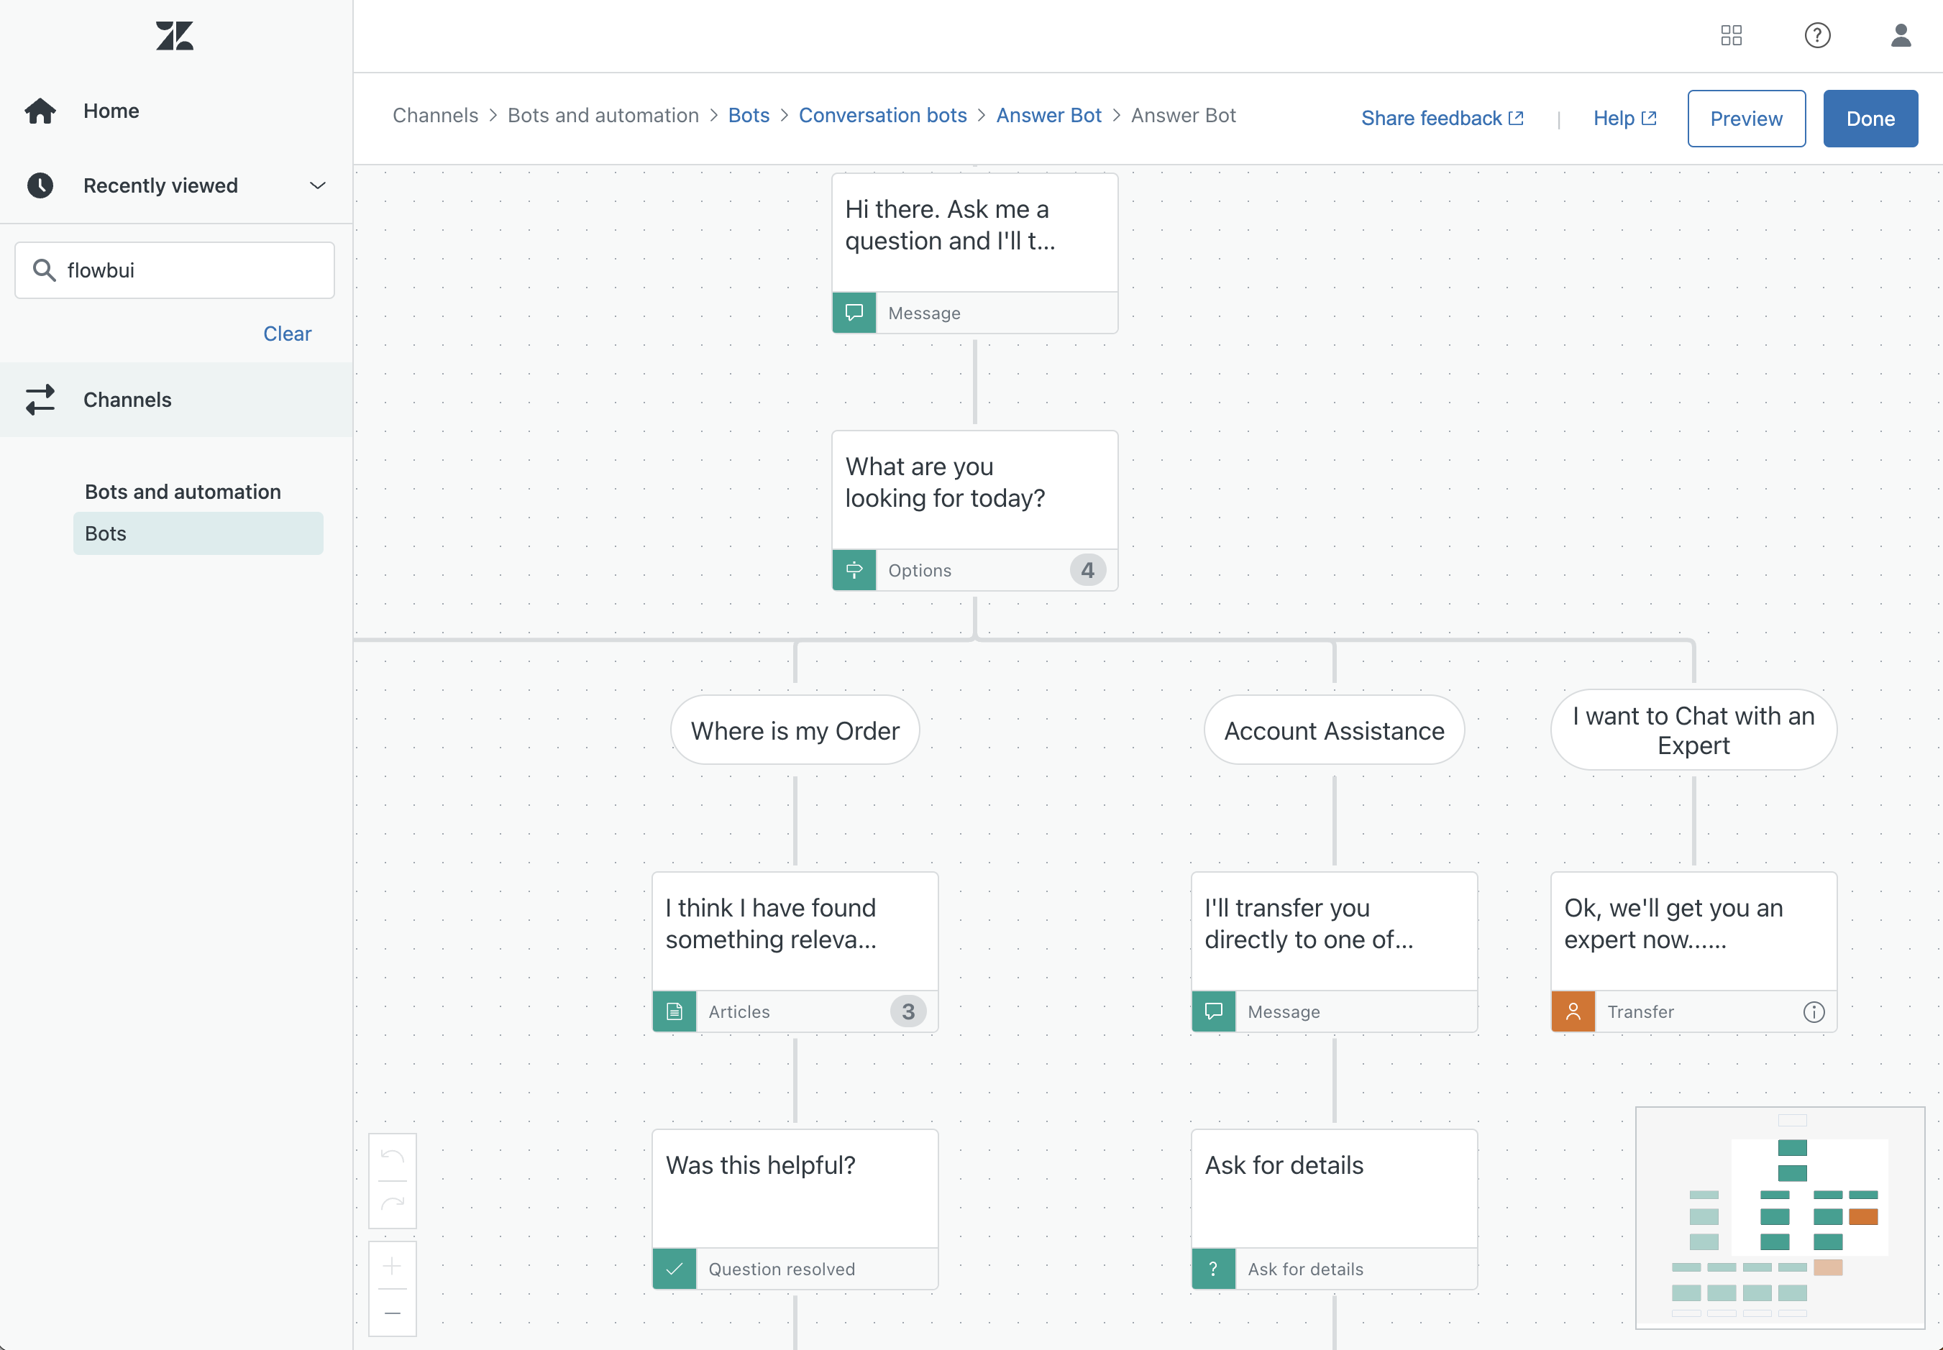Open the help question mark icon
The height and width of the screenshot is (1350, 1943).
[1817, 35]
